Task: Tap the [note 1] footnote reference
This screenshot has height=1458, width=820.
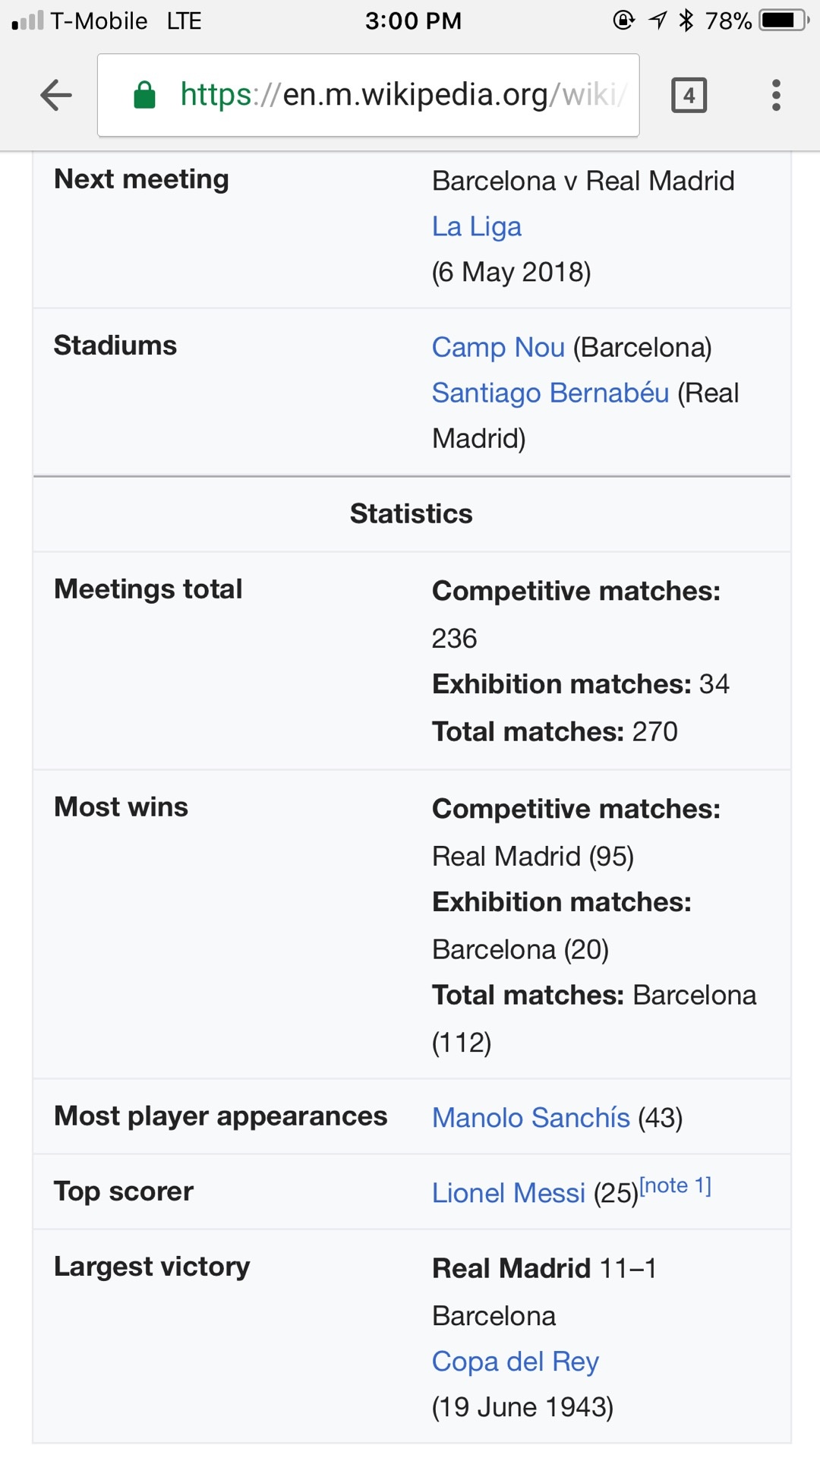Action: coord(675,1185)
